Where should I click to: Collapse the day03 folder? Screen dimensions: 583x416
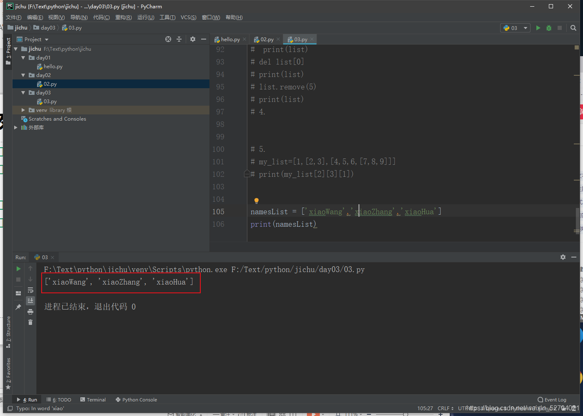(x=23, y=92)
